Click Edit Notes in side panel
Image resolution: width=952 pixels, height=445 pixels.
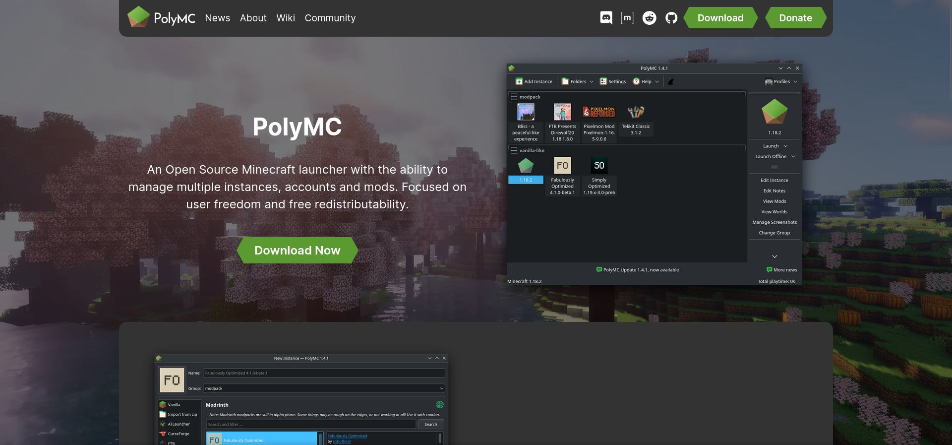tap(774, 191)
